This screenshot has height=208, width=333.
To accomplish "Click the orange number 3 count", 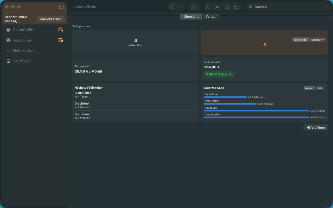I will (x=265, y=45).
